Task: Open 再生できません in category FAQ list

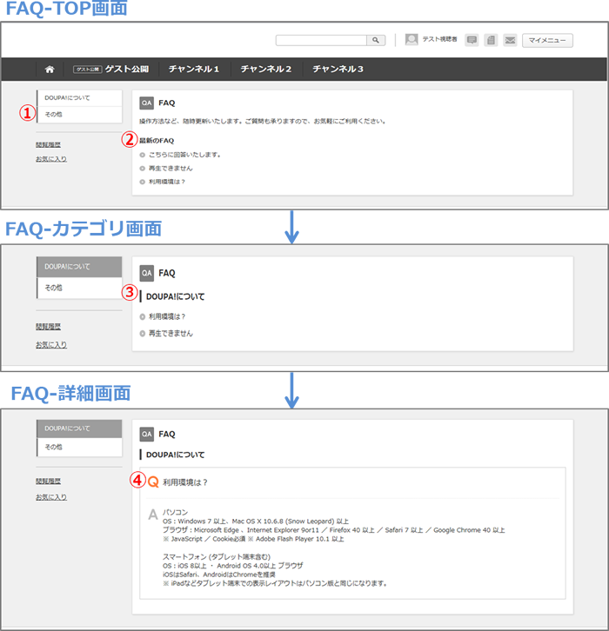Action: pos(171,333)
